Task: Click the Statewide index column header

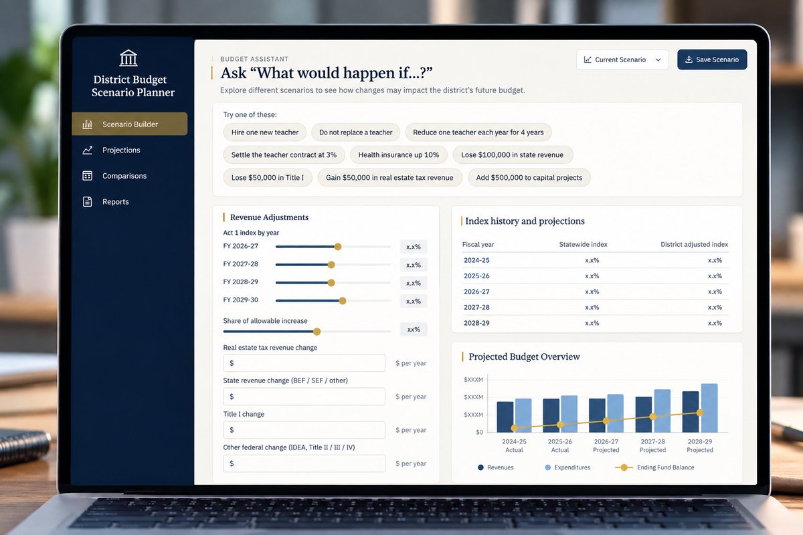Action: coord(584,245)
